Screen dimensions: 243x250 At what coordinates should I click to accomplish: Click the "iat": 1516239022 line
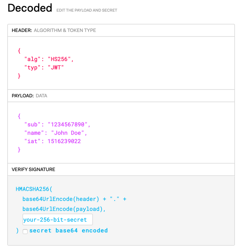[53, 141]
